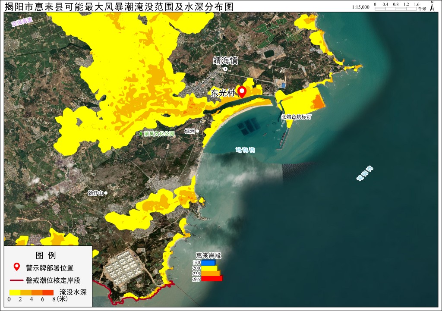
Task: Click the 警戒潮位核定岸段 legend label
Action: coord(53,280)
